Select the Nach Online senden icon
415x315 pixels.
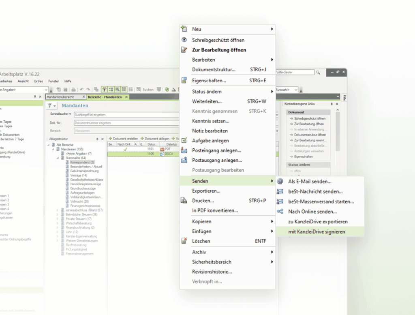point(281,211)
